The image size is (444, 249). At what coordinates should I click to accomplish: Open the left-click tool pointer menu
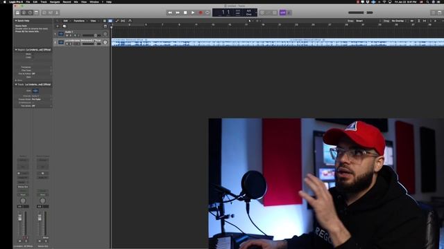(x=250, y=21)
